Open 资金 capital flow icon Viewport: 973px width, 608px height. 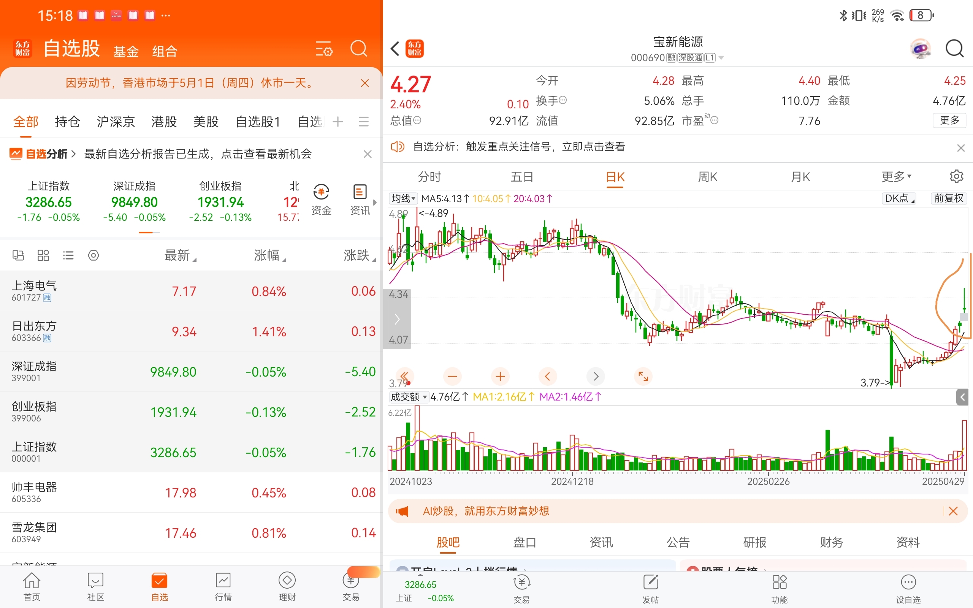(321, 200)
